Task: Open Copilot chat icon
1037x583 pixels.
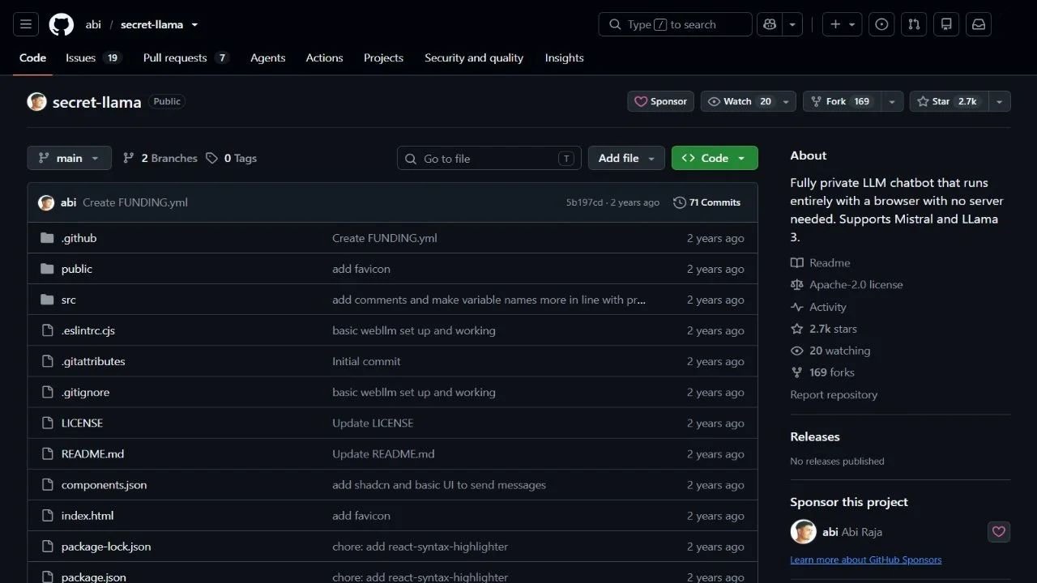Action: click(x=770, y=24)
